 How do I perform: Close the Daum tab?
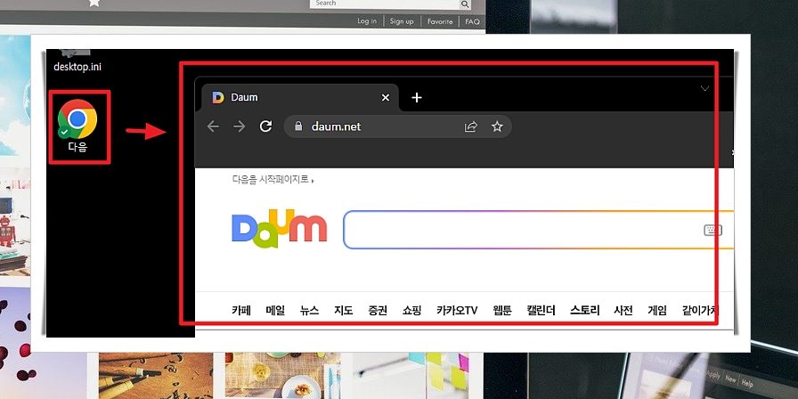pyautogui.click(x=386, y=97)
